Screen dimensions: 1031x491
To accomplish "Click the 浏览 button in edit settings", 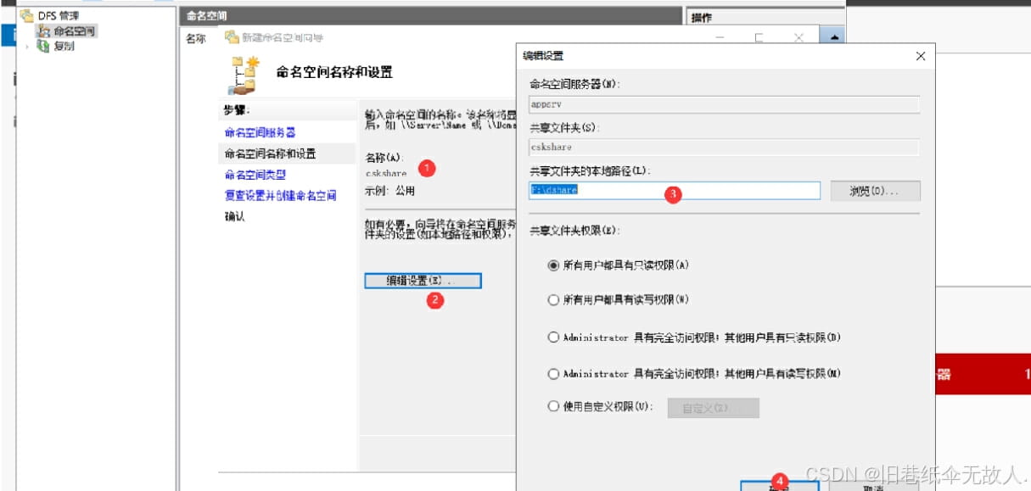I will click(x=875, y=190).
